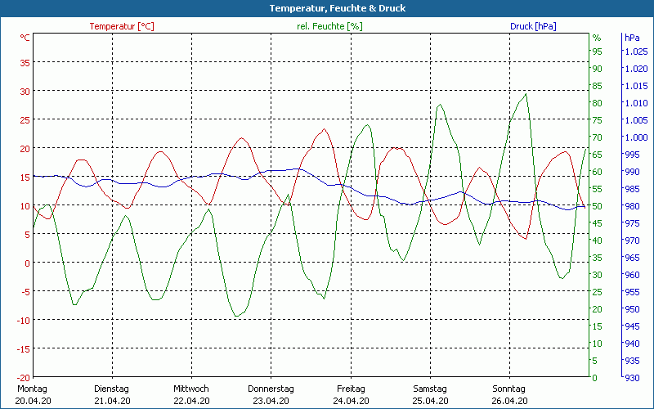Click the 95 tick on humidity axis

point(597,52)
